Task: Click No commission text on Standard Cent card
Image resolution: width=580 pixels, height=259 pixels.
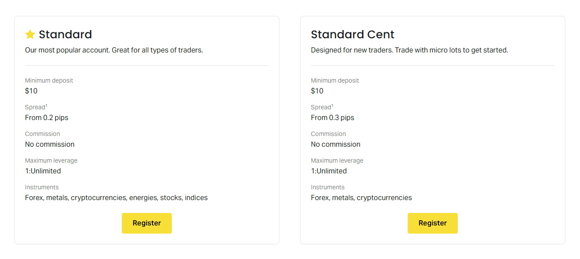Action: click(x=335, y=144)
